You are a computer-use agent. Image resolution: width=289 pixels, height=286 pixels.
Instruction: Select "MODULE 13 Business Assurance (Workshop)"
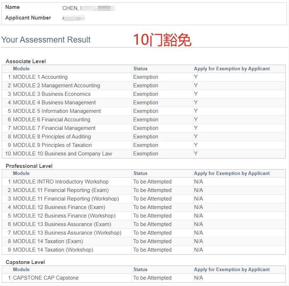[67, 233]
